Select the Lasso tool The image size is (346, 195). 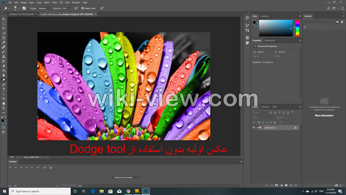pyautogui.click(x=3, y=28)
